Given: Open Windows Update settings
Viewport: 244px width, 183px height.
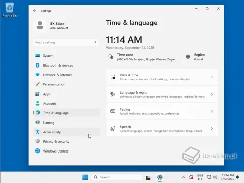Looking at the screenshot, I should pos(66,151).
